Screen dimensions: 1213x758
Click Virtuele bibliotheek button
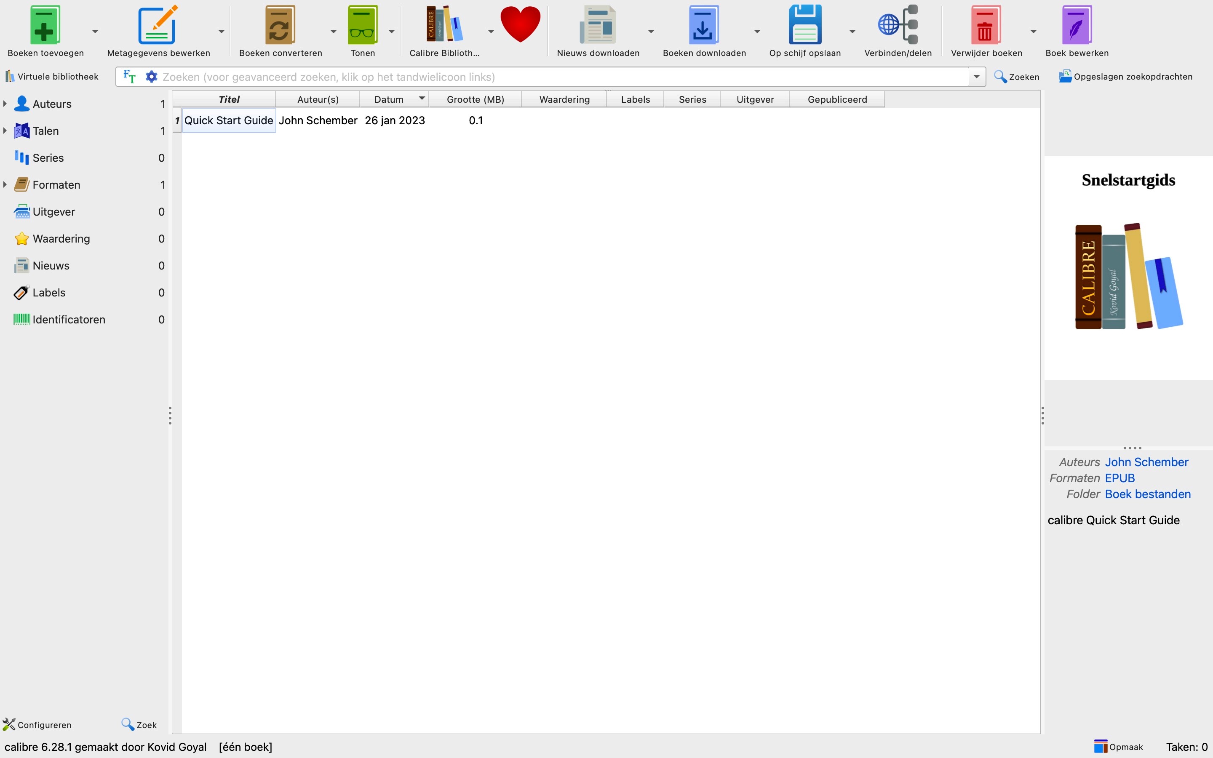pos(52,77)
